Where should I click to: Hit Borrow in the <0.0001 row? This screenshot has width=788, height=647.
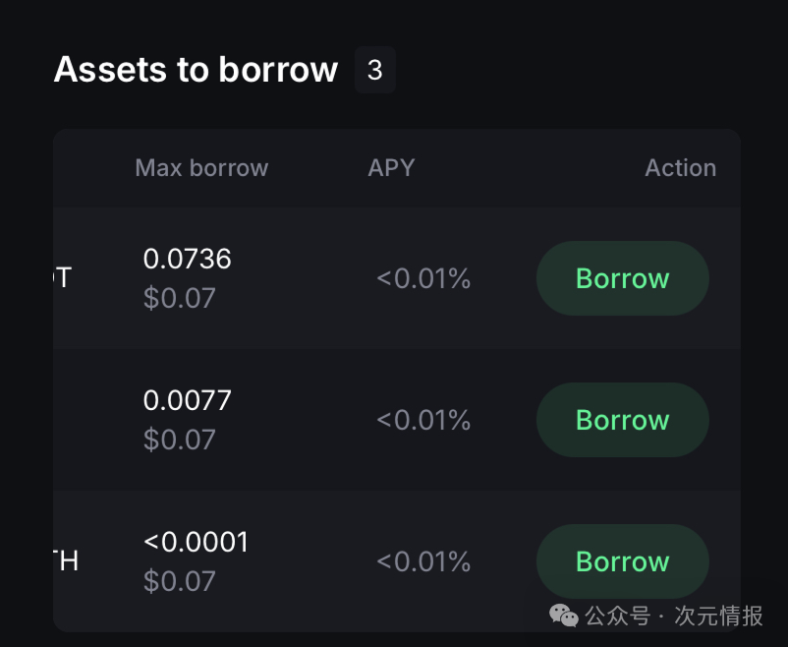[x=622, y=561]
